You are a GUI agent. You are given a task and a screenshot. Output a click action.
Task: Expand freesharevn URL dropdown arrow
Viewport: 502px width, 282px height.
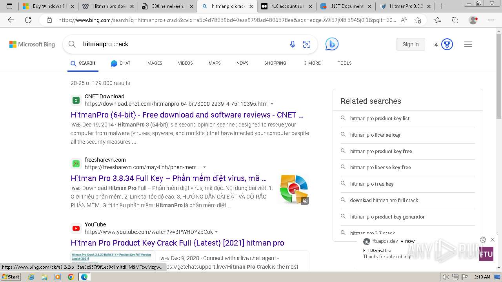coord(205,168)
